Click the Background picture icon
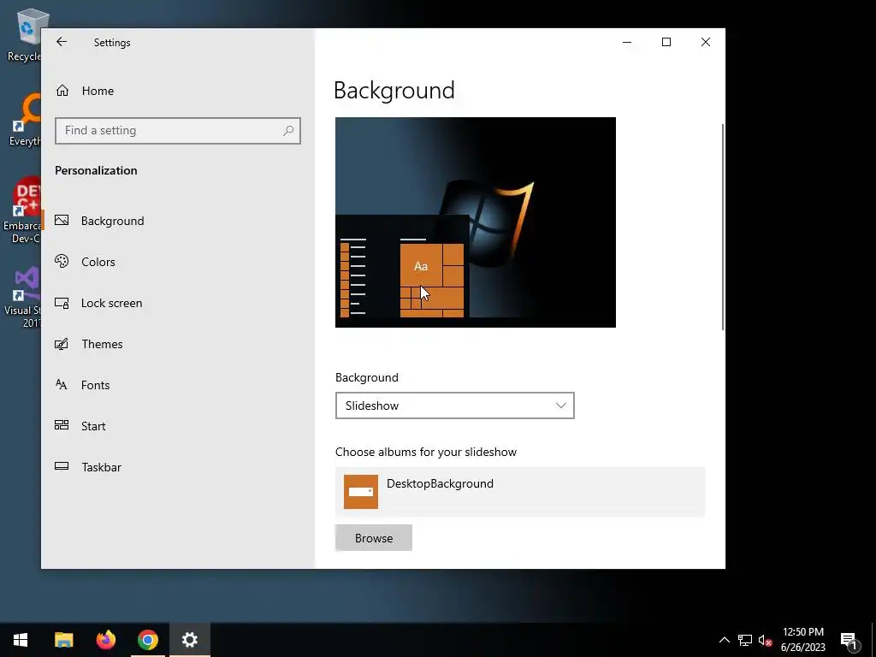 pyautogui.click(x=62, y=220)
